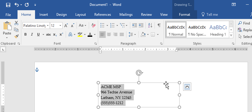Toggle Show/Hide paragraph marks
Screen dimensions: 252x112
(159, 25)
